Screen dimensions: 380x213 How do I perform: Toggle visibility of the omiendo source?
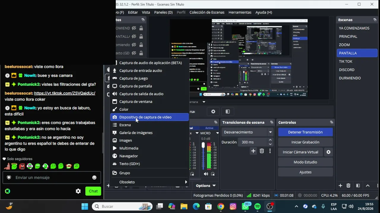[134, 45]
